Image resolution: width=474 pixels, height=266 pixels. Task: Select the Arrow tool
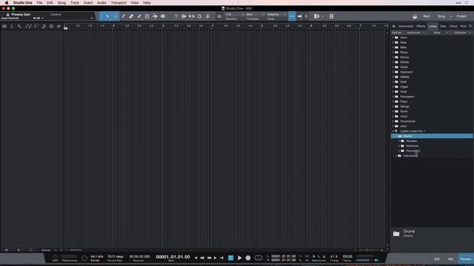tap(107, 16)
